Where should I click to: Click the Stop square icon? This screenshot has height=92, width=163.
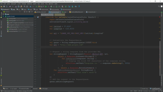(59, 6)
